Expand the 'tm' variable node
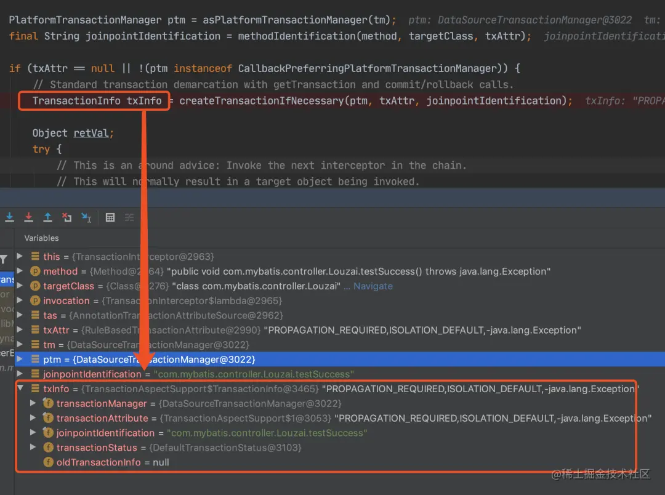The width and height of the screenshot is (665, 495). [x=20, y=344]
